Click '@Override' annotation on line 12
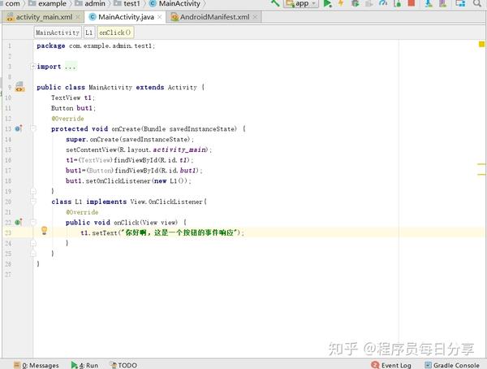The width and height of the screenshot is (487, 369). [67, 119]
